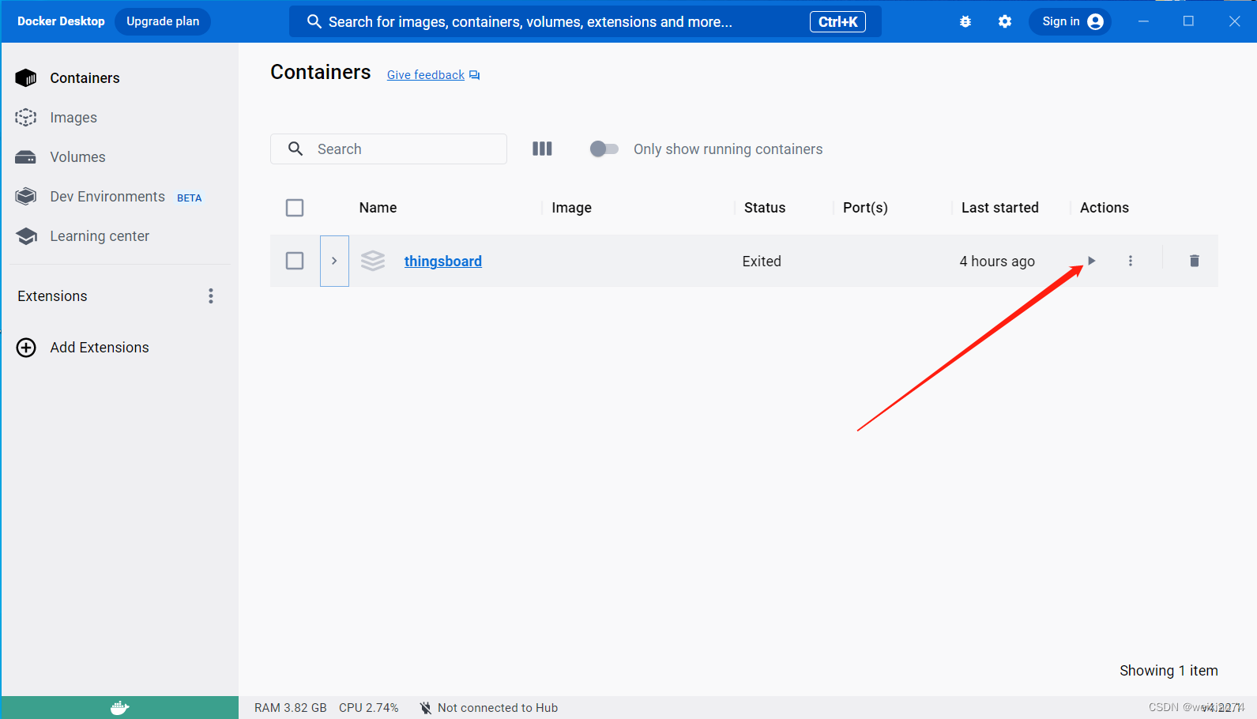Click the thingsboard stack layers icon
Viewport: 1257px width, 719px height.
(x=373, y=261)
